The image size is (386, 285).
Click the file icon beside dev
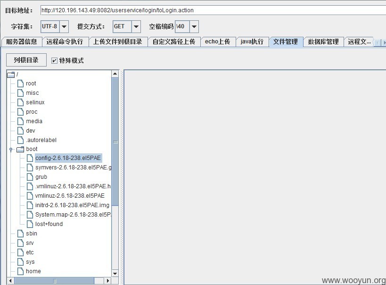[x=20, y=130]
